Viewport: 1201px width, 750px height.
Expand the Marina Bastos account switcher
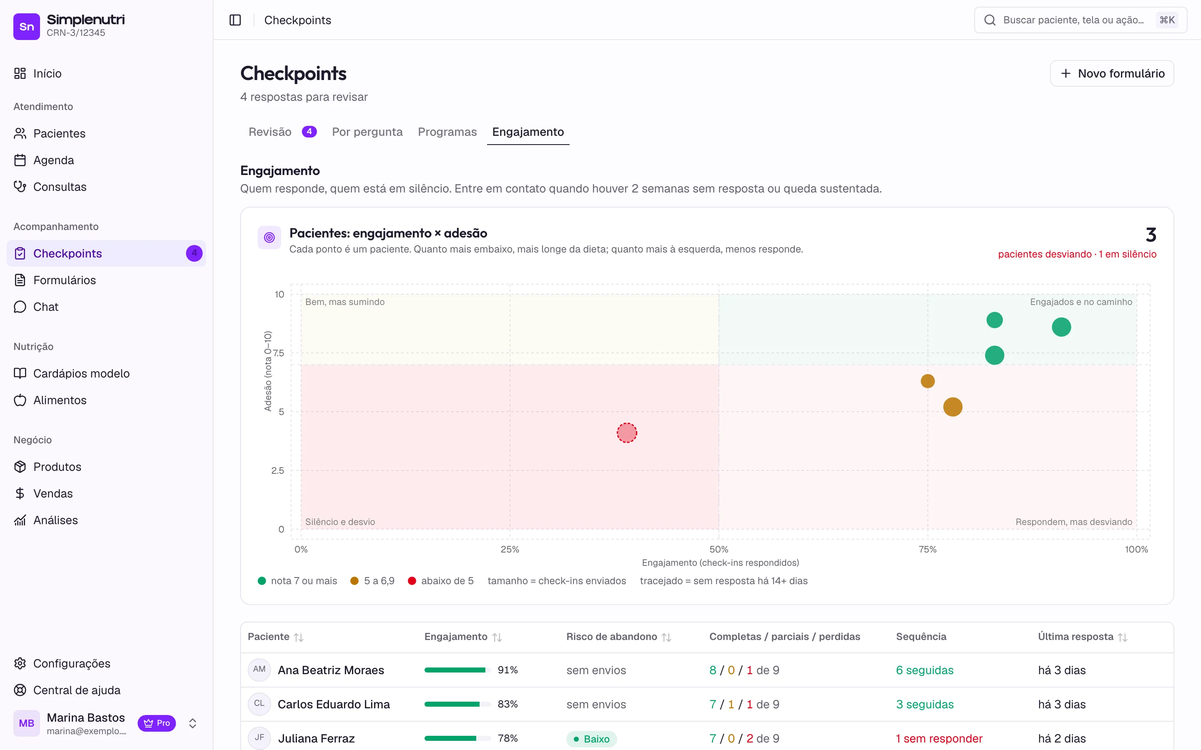[193, 723]
